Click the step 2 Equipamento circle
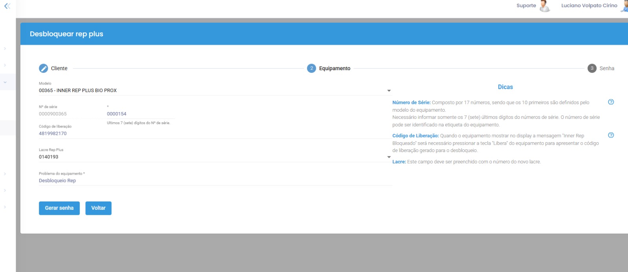The height and width of the screenshot is (272, 628). [311, 68]
